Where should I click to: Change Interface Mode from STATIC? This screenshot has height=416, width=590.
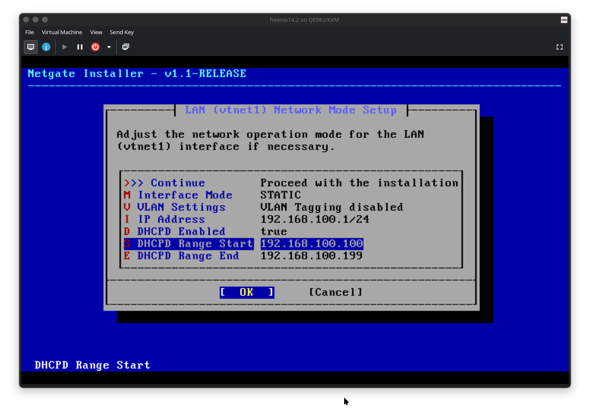(185, 195)
